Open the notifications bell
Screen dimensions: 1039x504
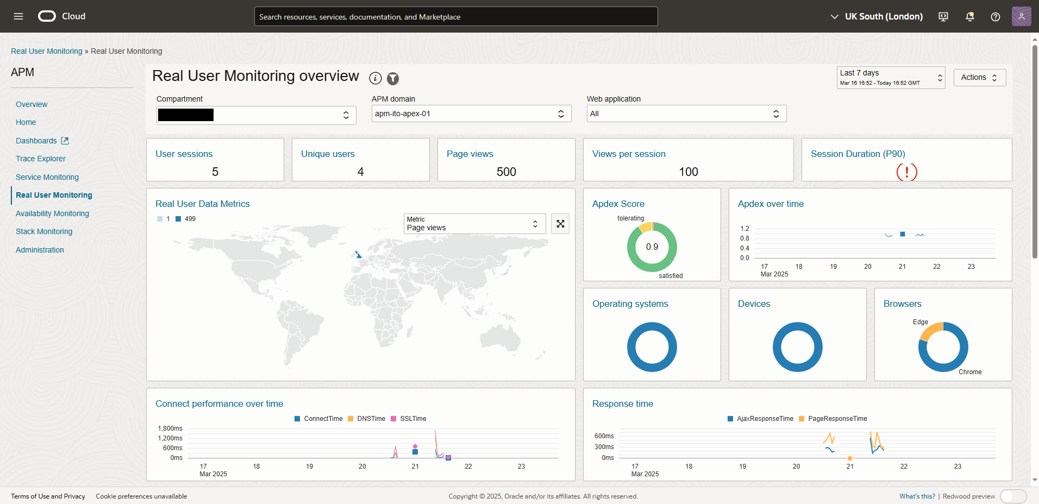coord(969,17)
